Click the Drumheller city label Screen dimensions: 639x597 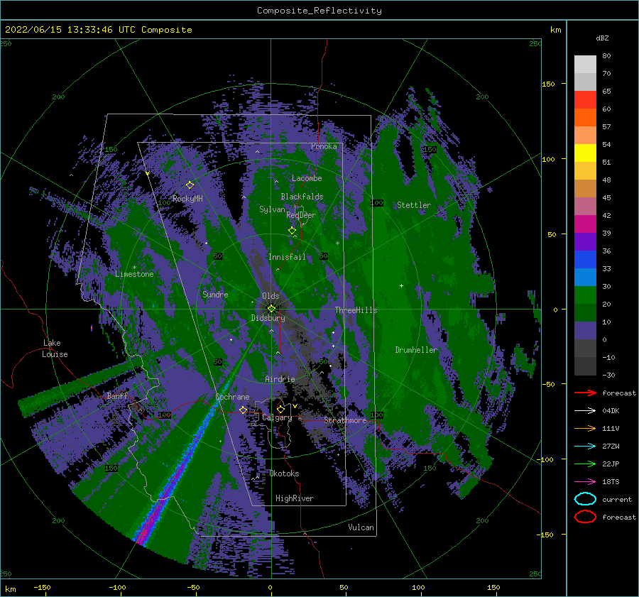(416, 350)
